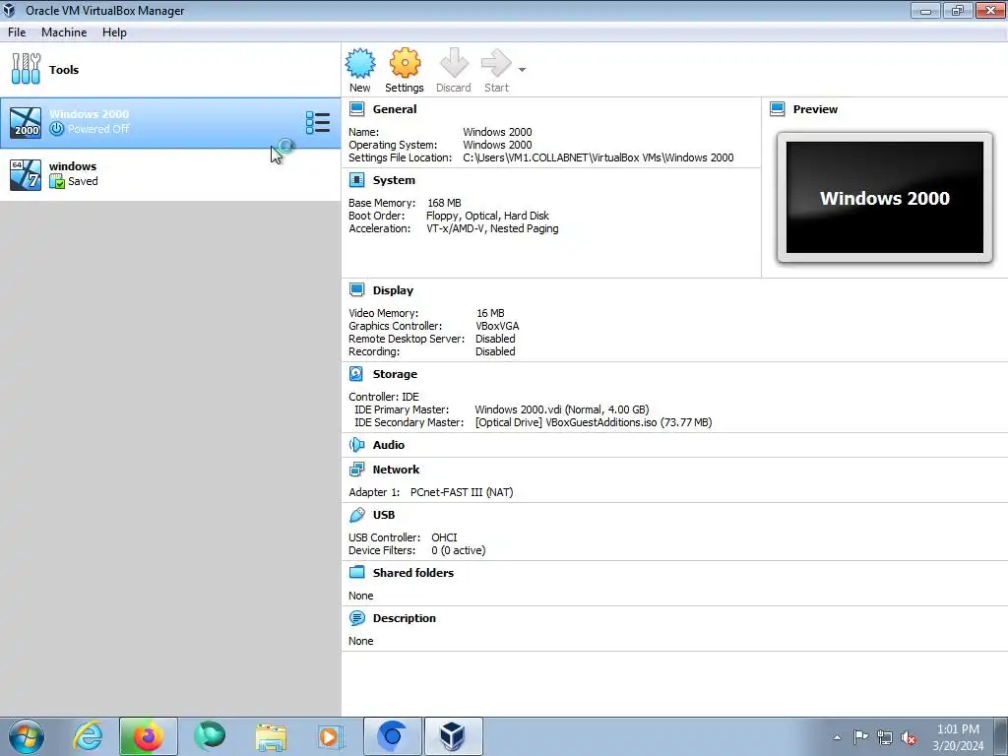Click the muted volume tray icon
The image size is (1008, 756).
[x=909, y=737]
